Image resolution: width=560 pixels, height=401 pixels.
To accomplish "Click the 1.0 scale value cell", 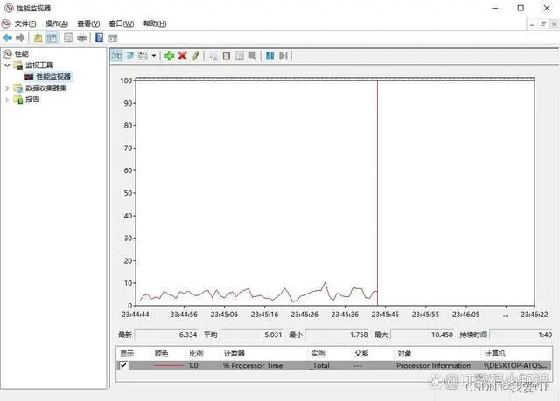I will pyautogui.click(x=193, y=365).
